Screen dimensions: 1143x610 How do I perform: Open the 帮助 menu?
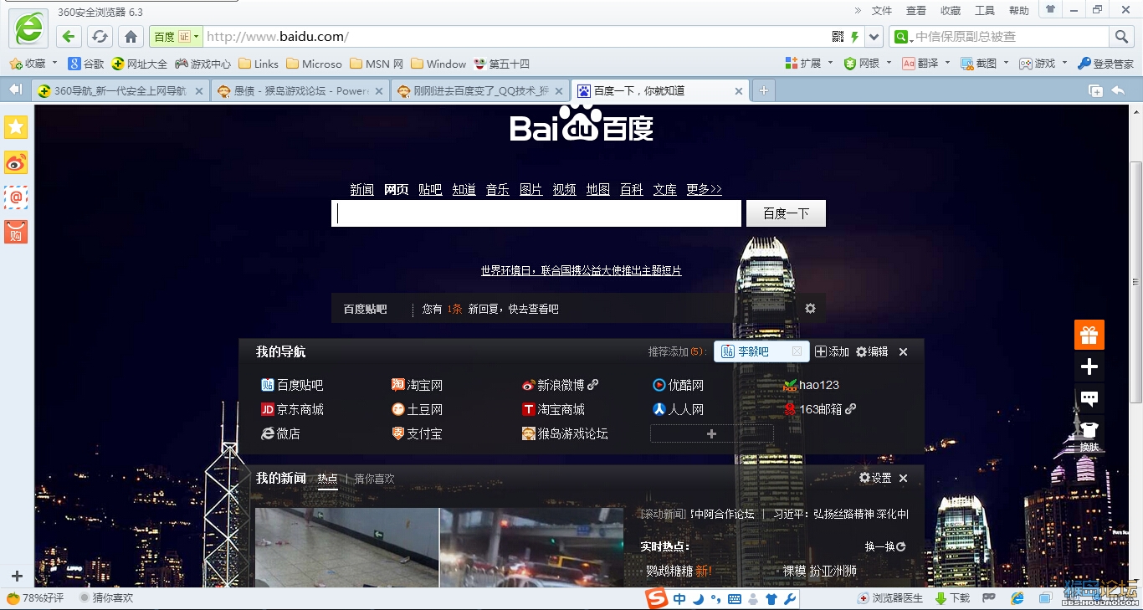[1019, 11]
